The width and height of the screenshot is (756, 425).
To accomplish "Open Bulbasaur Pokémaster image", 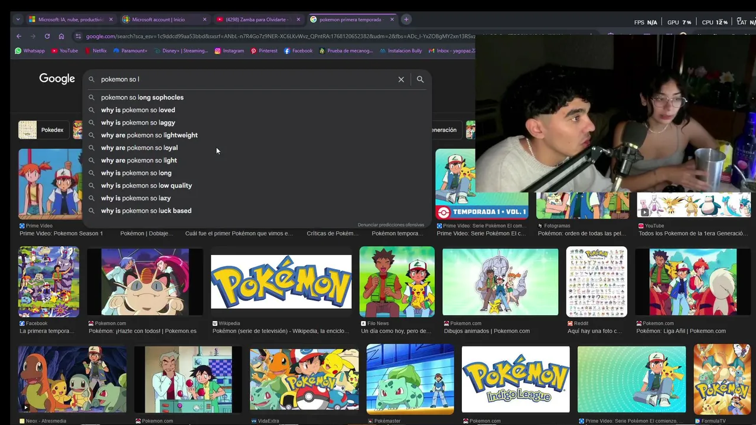I will pyautogui.click(x=410, y=379).
